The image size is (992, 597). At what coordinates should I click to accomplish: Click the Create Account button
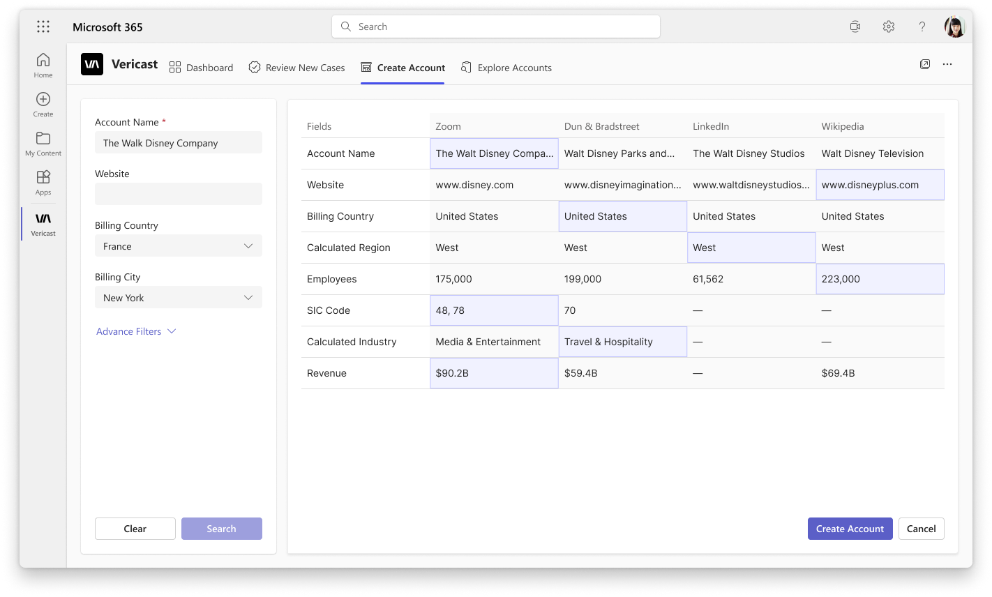(850, 529)
